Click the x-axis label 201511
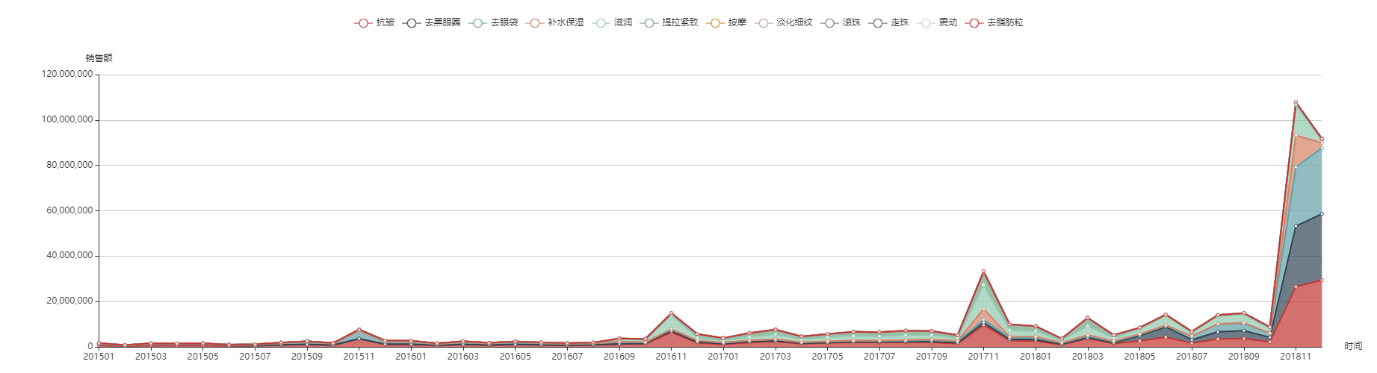 pos(359,357)
